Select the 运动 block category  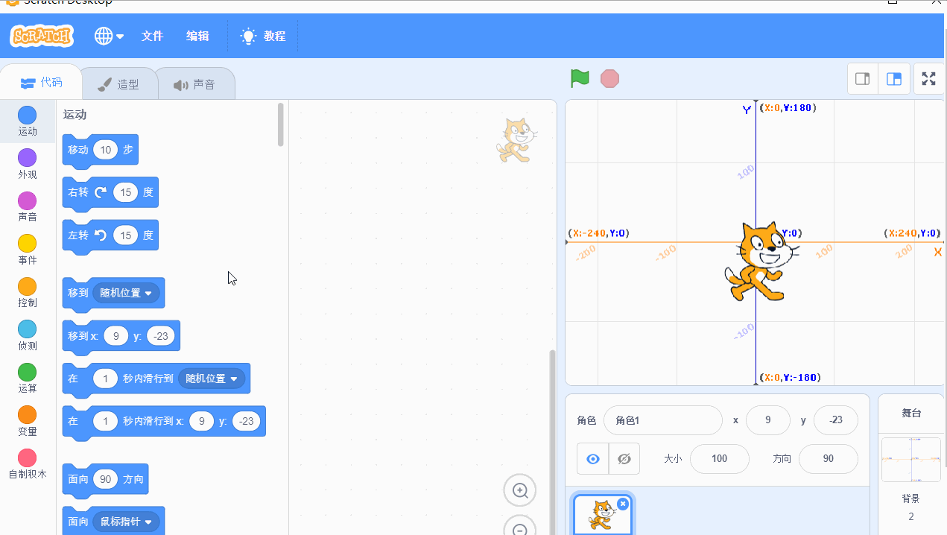28,121
